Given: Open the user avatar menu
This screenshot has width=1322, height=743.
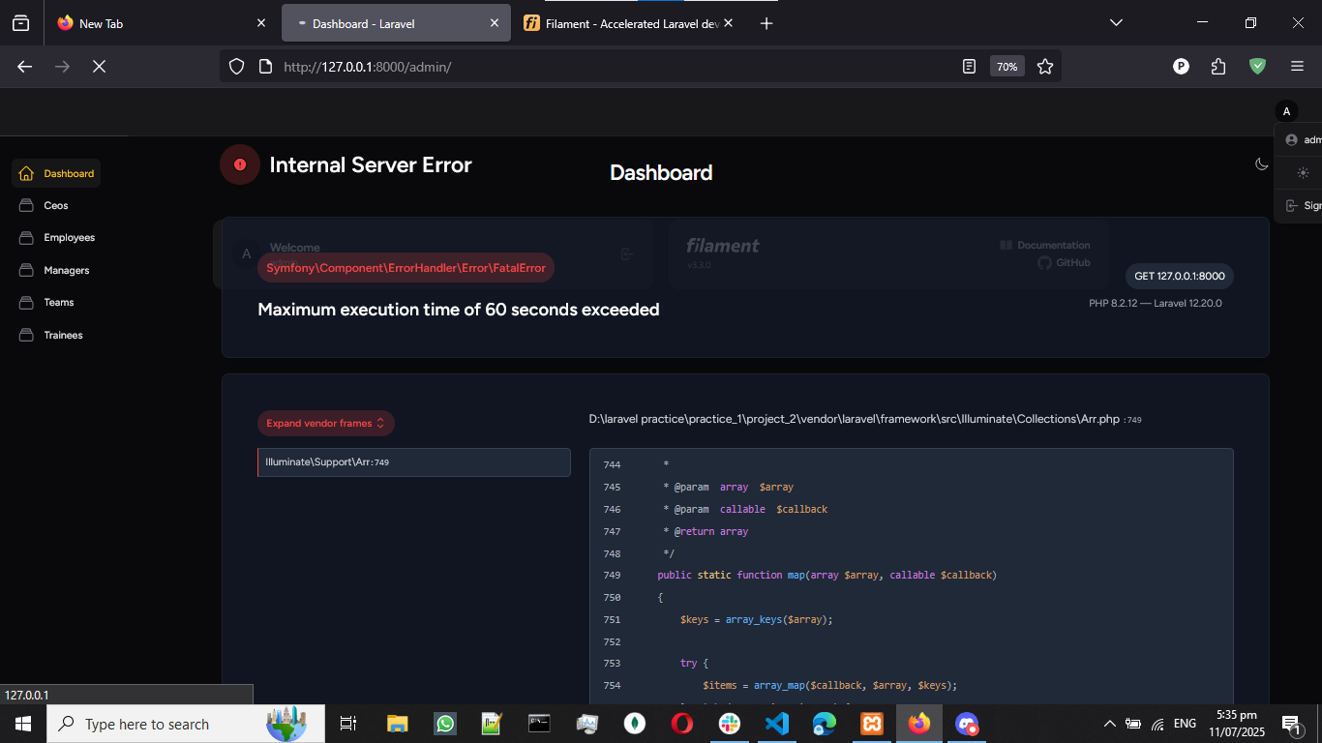Looking at the screenshot, I should pyautogui.click(x=1286, y=111).
